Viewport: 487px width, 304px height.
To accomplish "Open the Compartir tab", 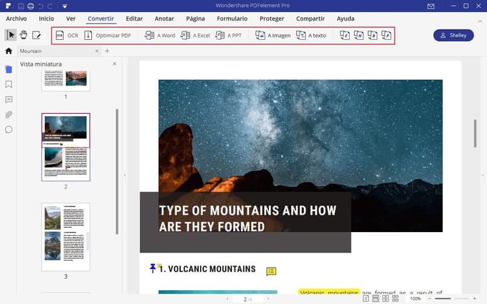I will [311, 19].
